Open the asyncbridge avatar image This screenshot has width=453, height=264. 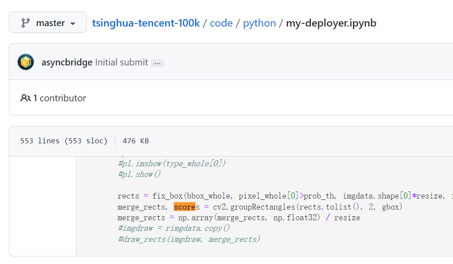pyautogui.click(x=26, y=61)
